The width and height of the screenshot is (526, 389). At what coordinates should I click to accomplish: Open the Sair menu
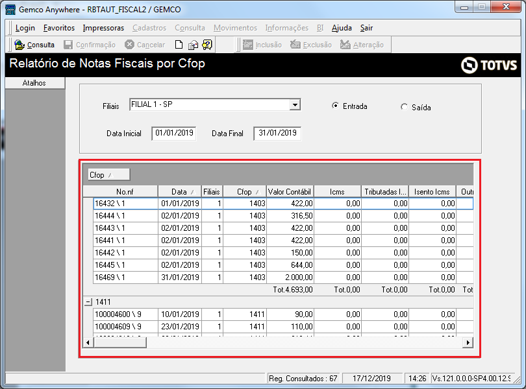[366, 28]
